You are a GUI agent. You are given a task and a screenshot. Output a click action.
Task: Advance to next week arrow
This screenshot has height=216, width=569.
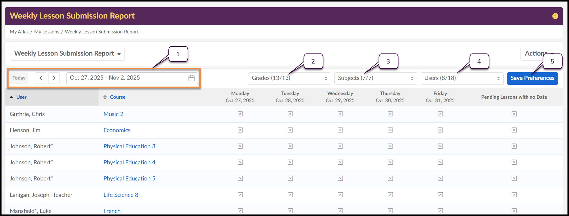coord(54,78)
